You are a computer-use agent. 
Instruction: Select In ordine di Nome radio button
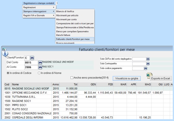coord(39,73)
